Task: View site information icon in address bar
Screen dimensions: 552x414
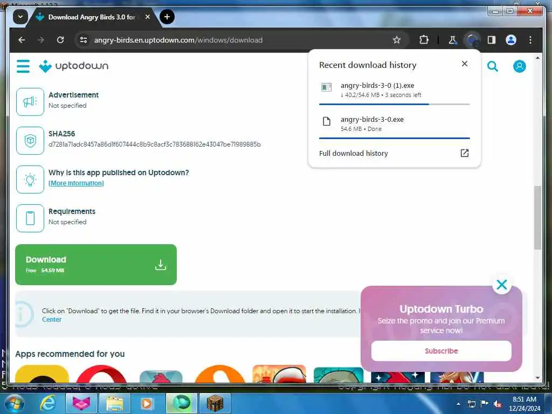Action: (84, 40)
